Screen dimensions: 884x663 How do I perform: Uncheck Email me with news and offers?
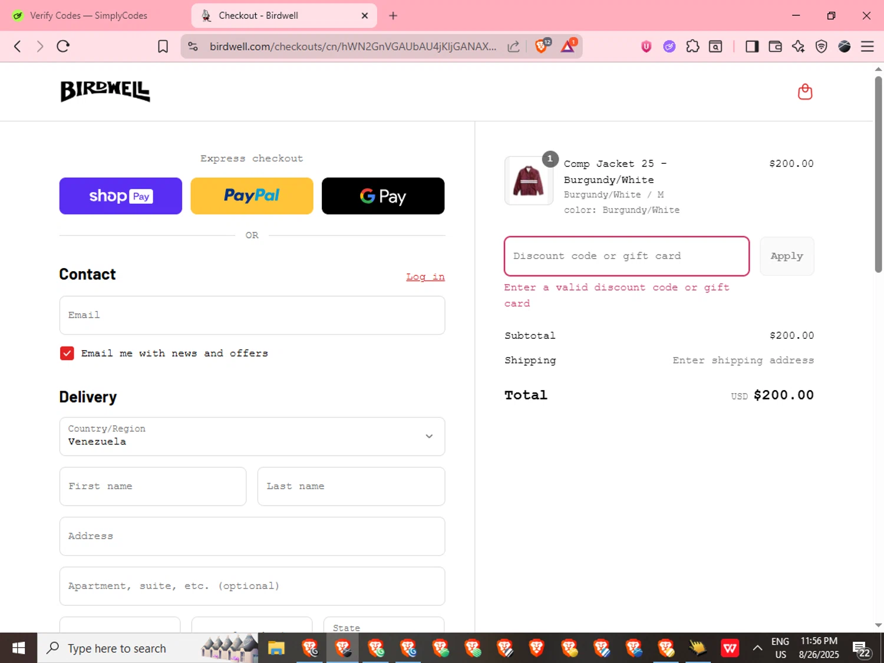point(67,353)
